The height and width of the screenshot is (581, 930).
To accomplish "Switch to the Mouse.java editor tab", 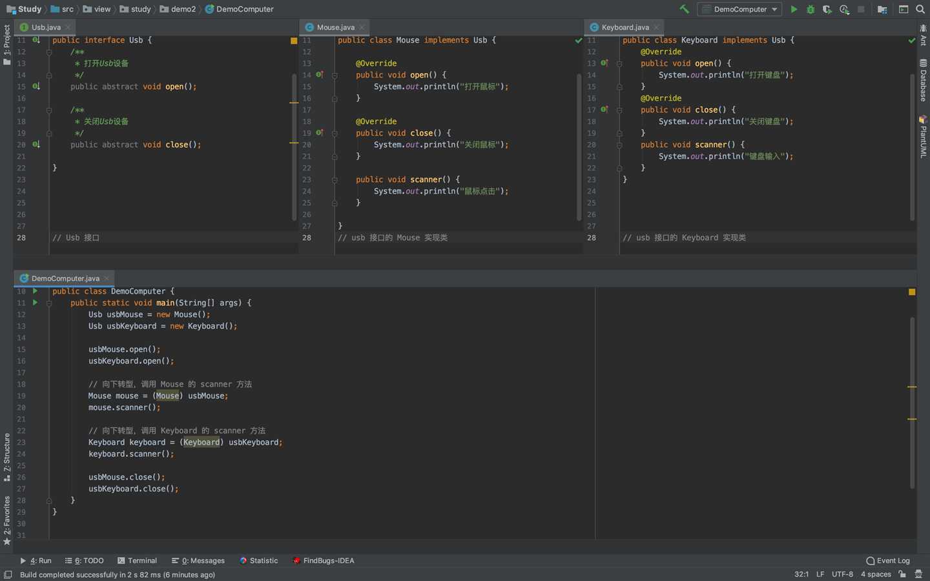I will (335, 27).
